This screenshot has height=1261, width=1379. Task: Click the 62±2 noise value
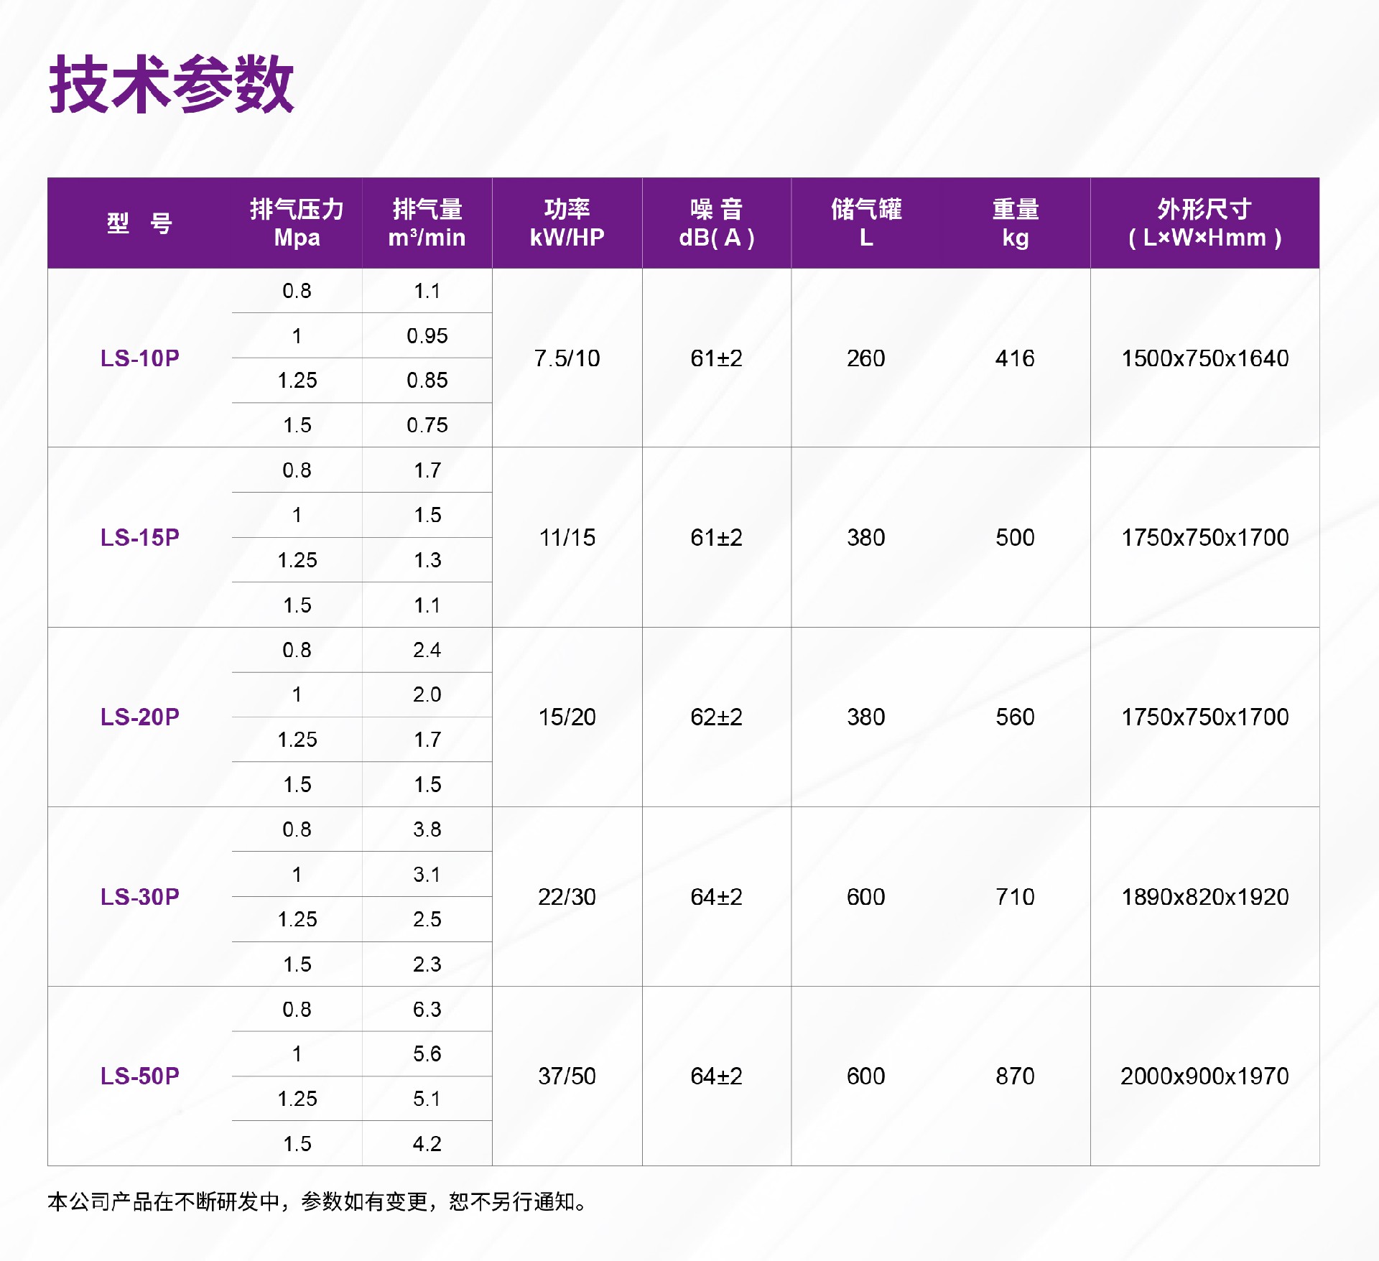tap(716, 717)
